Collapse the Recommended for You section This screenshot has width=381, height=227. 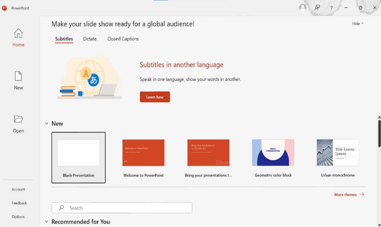[x=47, y=222]
